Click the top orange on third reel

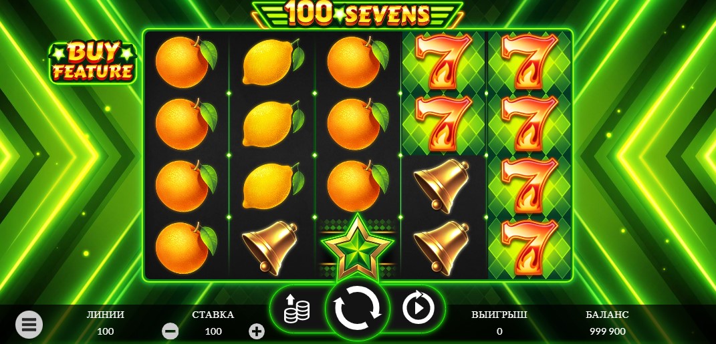click(358, 61)
